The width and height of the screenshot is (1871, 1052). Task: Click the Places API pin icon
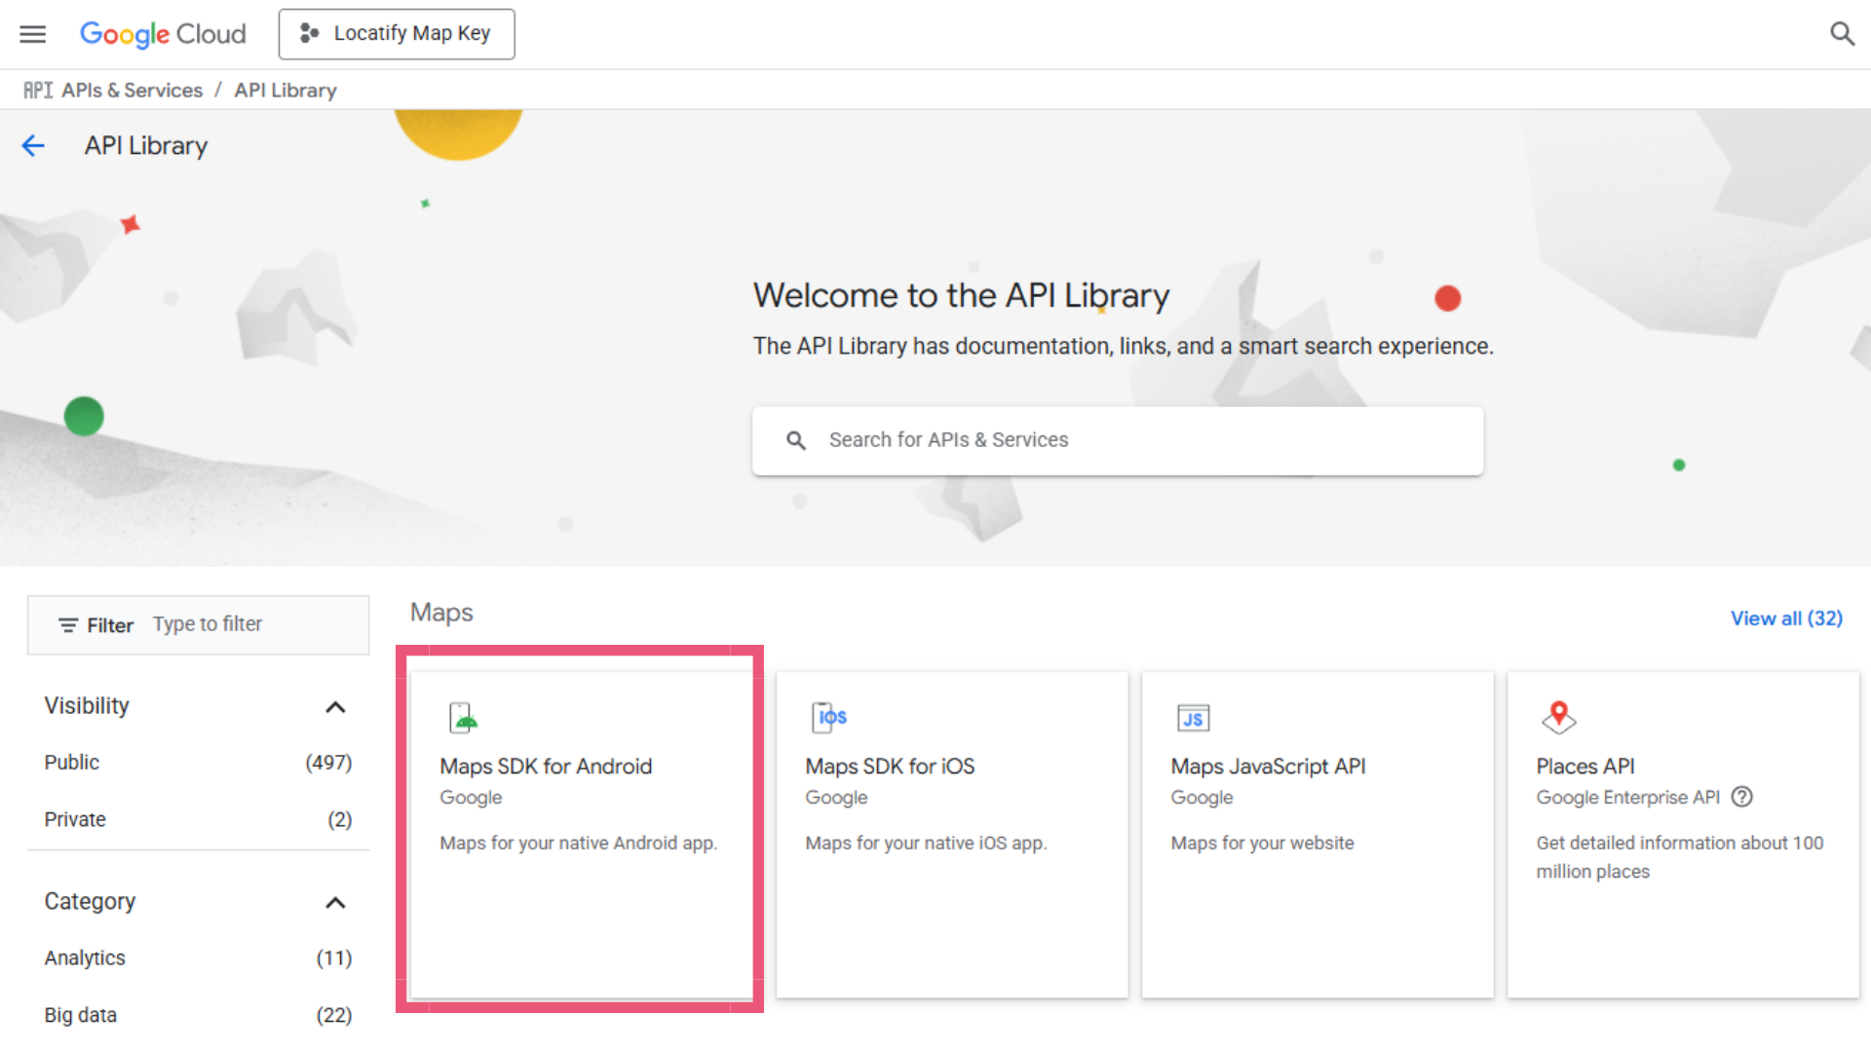click(x=1558, y=718)
